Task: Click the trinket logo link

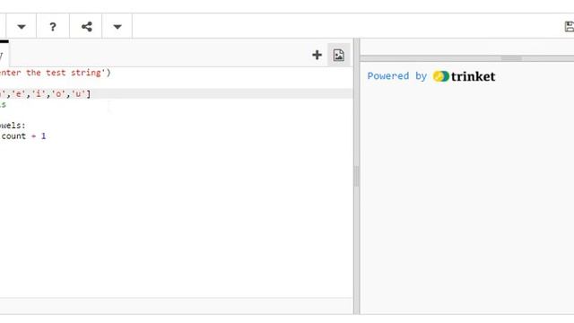Action: click(x=464, y=76)
